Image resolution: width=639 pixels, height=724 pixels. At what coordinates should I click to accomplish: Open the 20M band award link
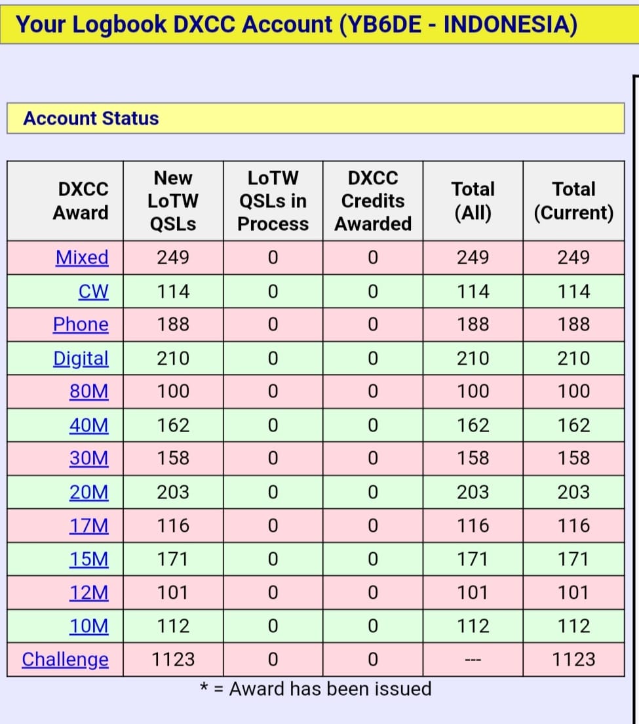(x=89, y=493)
